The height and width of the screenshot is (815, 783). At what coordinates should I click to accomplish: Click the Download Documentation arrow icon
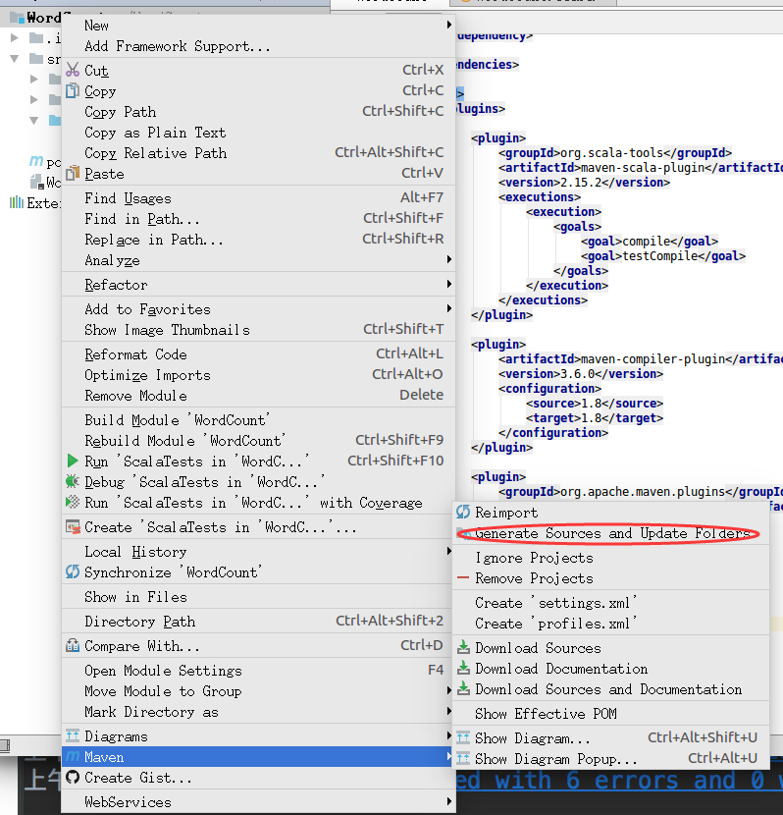[463, 668]
